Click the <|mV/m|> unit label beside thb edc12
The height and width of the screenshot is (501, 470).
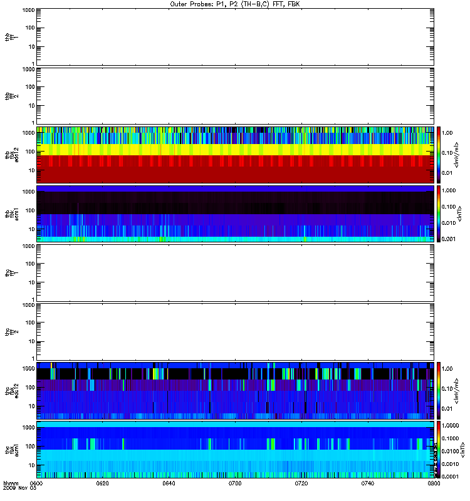[456, 155]
